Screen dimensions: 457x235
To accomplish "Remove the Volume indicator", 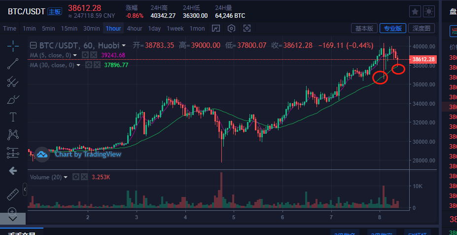I will [x=84, y=177].
